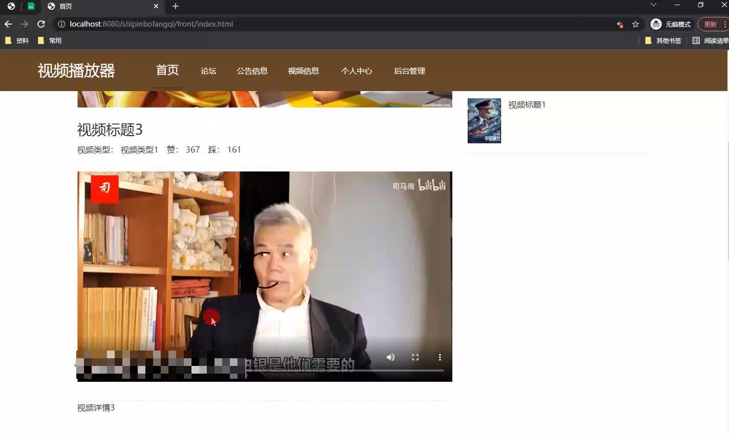
Task: Switch to the 论坛 navigation tab
Action: [208, 71]
